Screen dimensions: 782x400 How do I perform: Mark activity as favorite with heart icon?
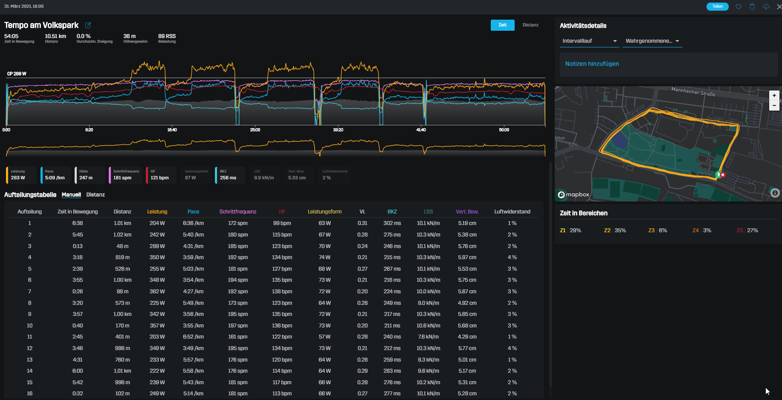tap(739, 6)
